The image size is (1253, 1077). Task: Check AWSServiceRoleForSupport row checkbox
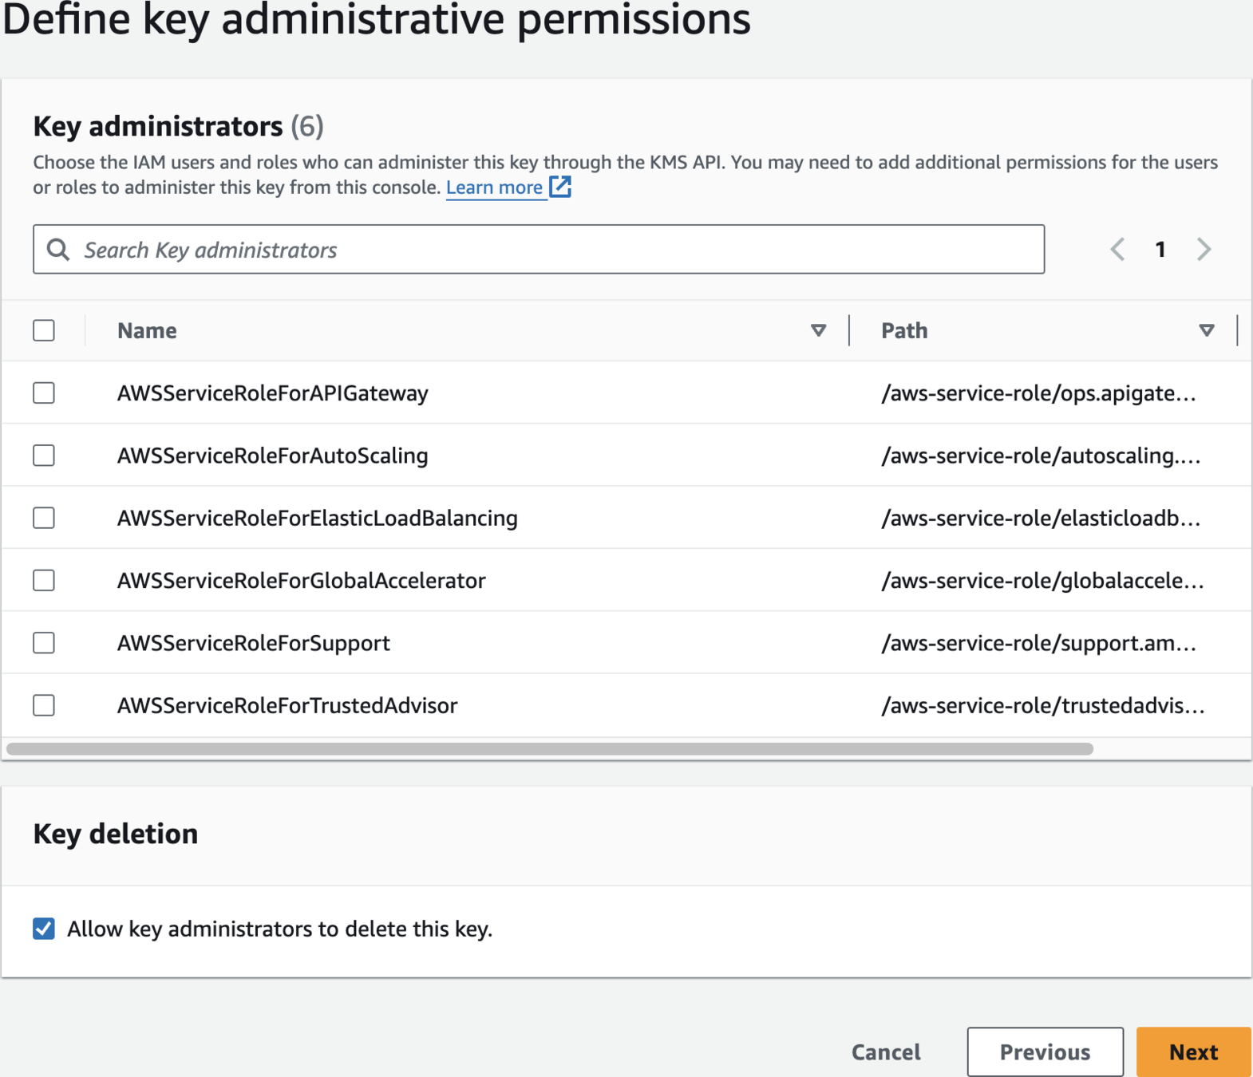[x=44, y=643]
